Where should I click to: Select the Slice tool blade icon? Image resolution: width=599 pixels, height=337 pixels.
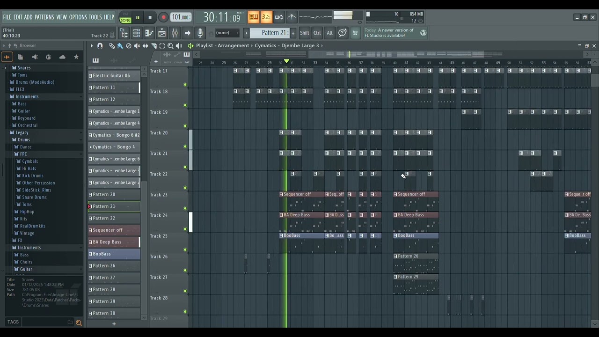click(x=153, y=45)
